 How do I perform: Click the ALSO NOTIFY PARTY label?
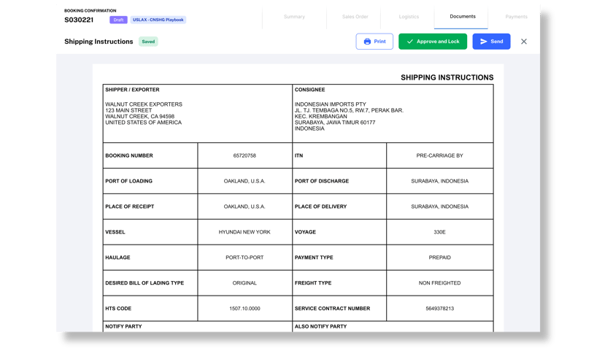click(320, 326)
